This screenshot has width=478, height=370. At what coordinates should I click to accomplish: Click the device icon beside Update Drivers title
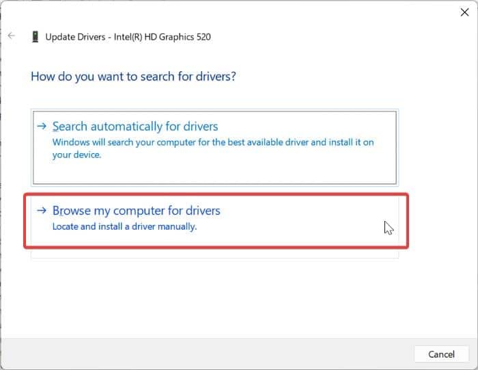[36, 37]
